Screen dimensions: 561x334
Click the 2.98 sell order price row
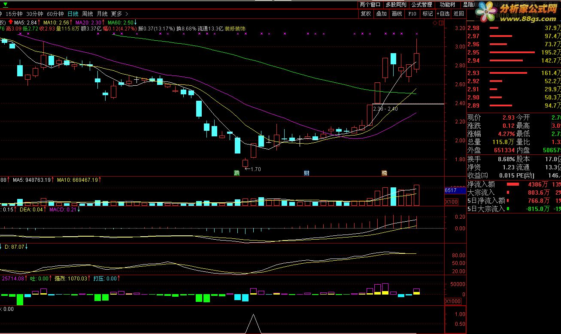[x=513, y=28]
